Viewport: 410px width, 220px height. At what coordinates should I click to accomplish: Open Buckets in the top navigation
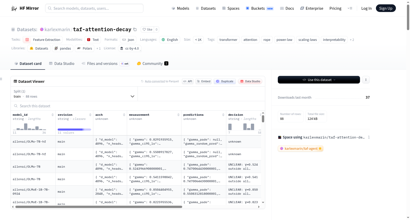(x=260, y=8)
